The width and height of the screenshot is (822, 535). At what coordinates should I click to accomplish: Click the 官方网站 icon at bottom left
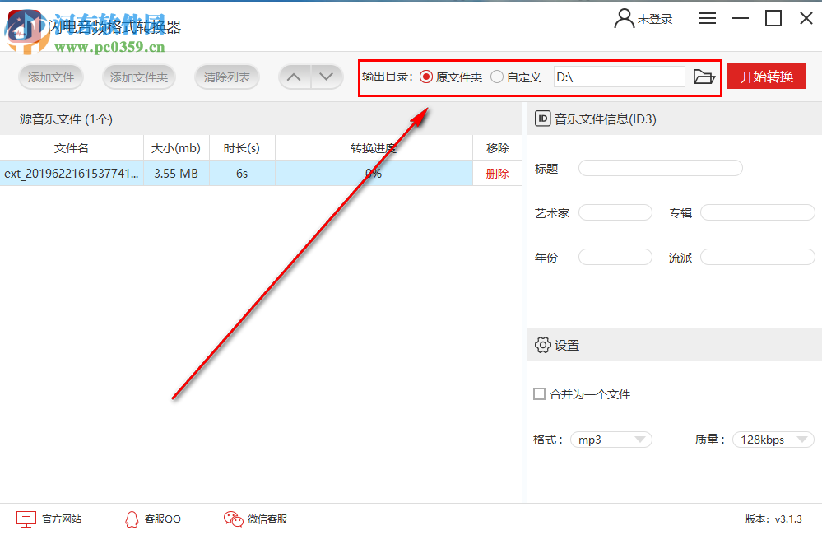pos(27,519)
